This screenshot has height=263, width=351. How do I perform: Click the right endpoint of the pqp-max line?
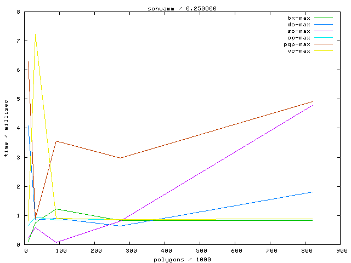tap(313, 101)
